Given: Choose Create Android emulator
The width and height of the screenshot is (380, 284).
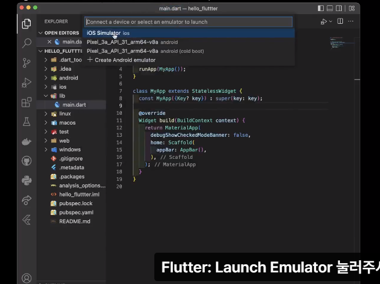Looking at the screenshot, I should [x=189, y=60].
